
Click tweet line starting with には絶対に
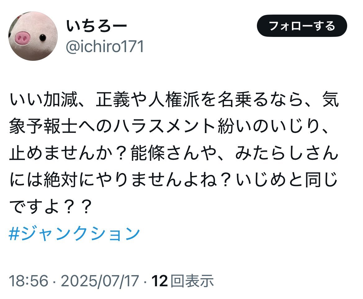(173, 180)
